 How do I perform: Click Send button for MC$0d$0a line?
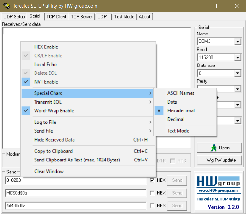tap(177, 193)
